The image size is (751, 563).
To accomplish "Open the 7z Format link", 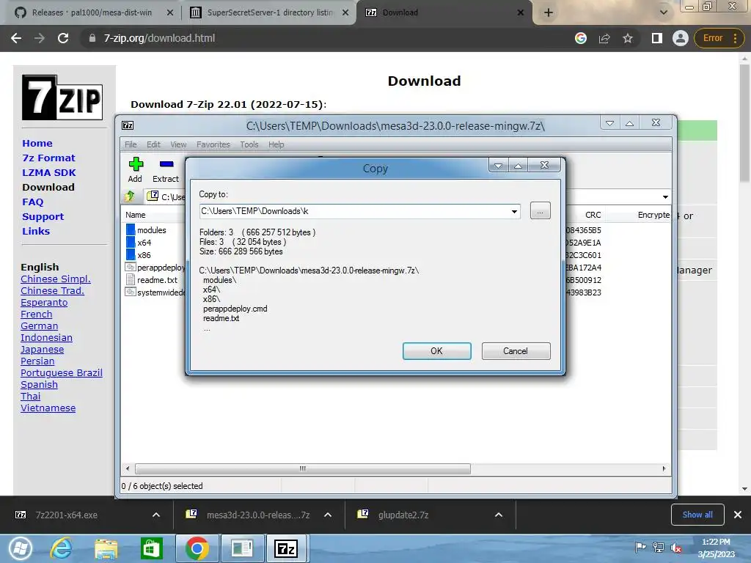I will coord(48,158).
